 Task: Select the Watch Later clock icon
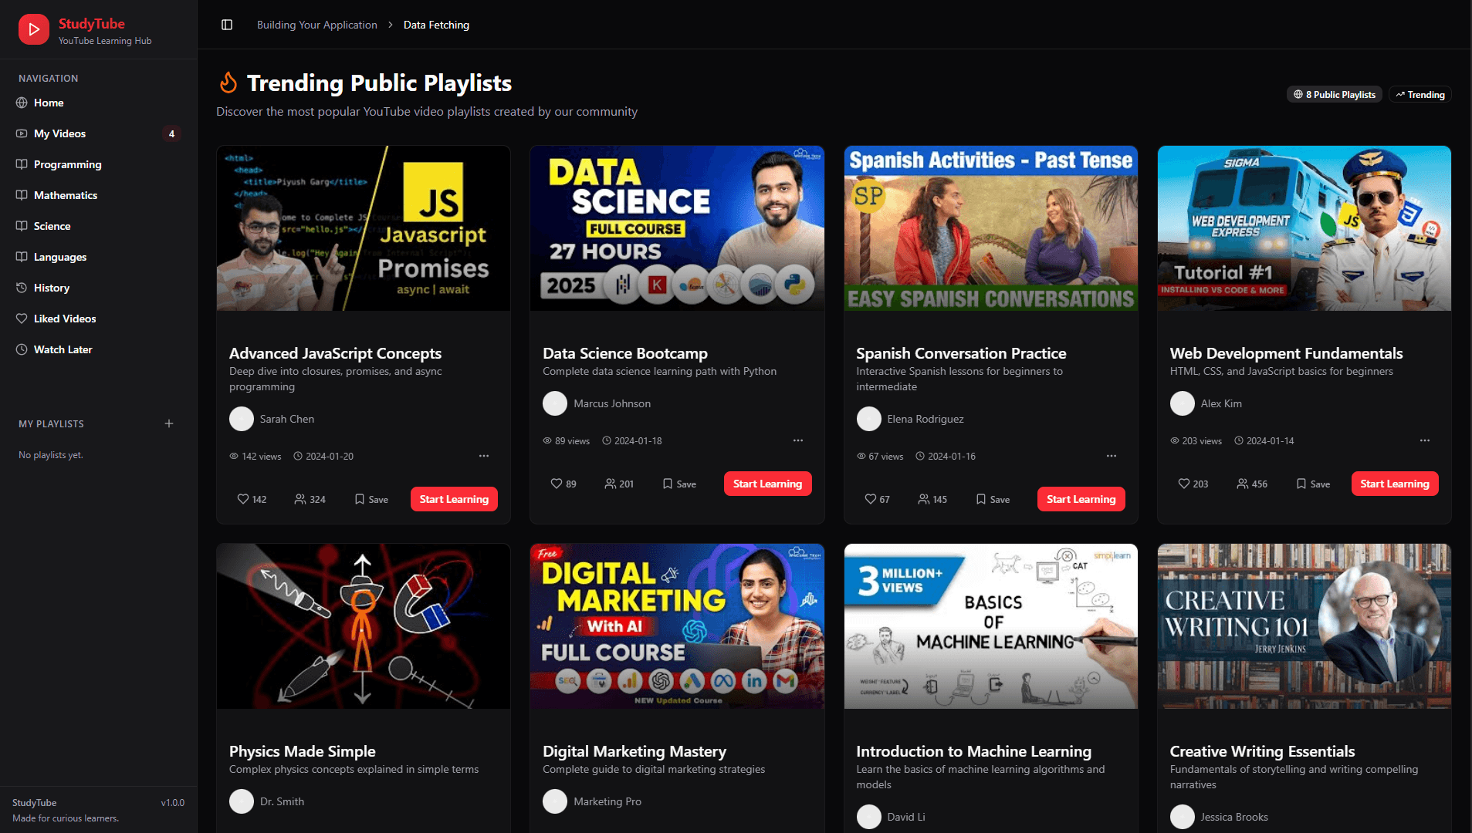pos(23,349)
